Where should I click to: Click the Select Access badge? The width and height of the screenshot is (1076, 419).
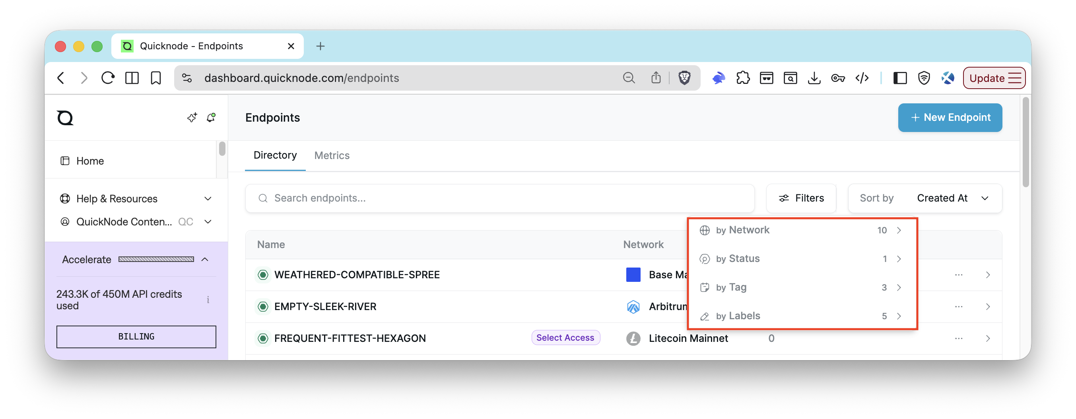pyautogui.click(x=565, y=338)
